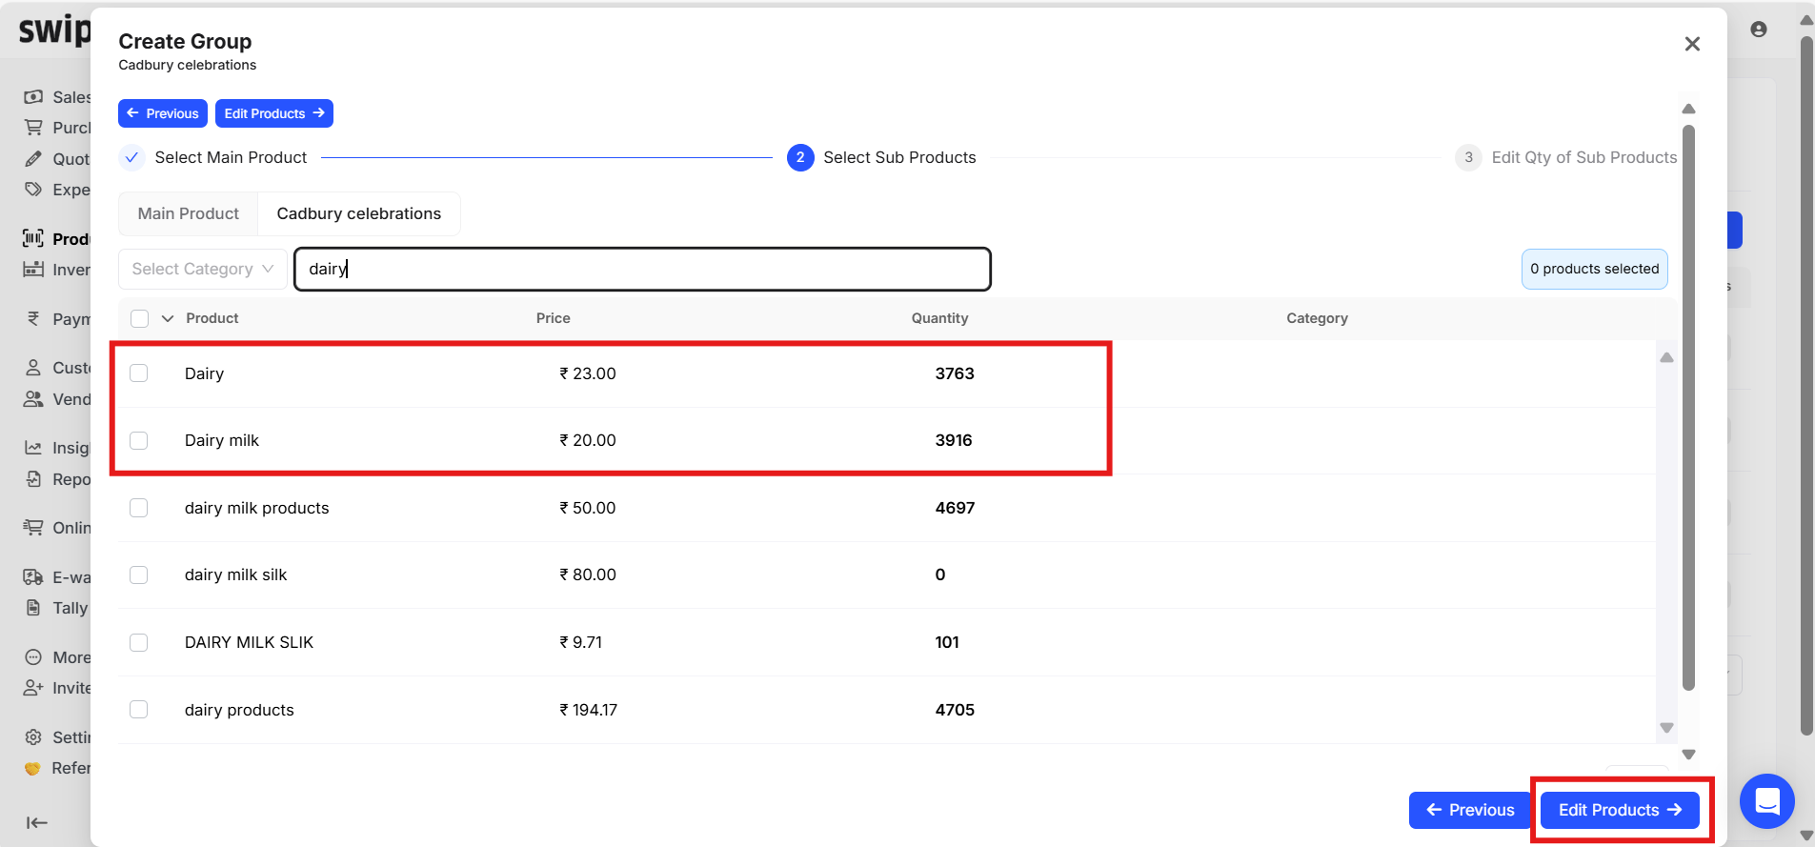Close the Create Group dialog
Viewport: 1815px width, 847px height.
point(1692,44)
